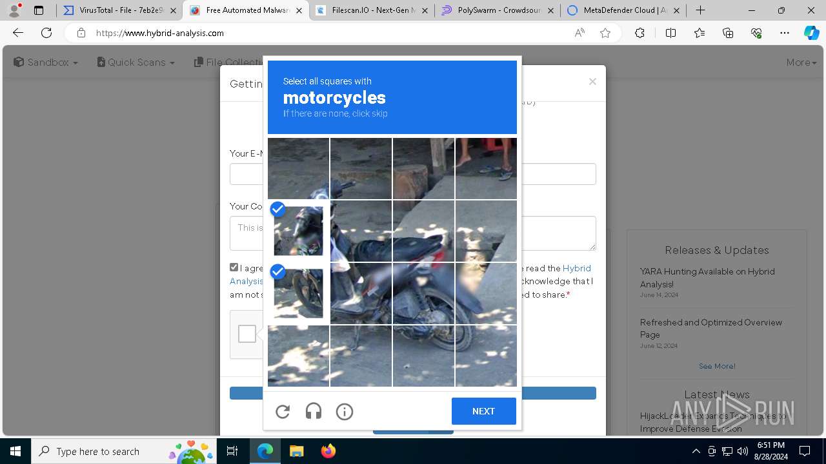826x464 pixels.
Task: Close the PolySwarm tab
Action: 550,10
